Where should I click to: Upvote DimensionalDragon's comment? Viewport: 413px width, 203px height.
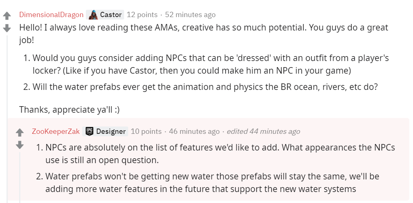click(x=7, y=16)
